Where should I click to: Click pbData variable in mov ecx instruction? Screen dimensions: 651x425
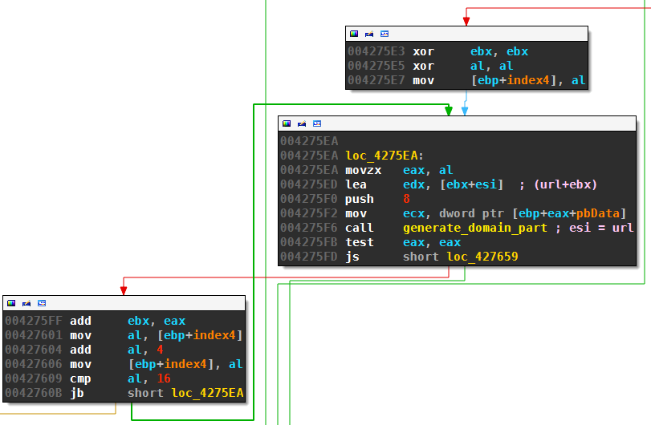click(x=605, y=213)
